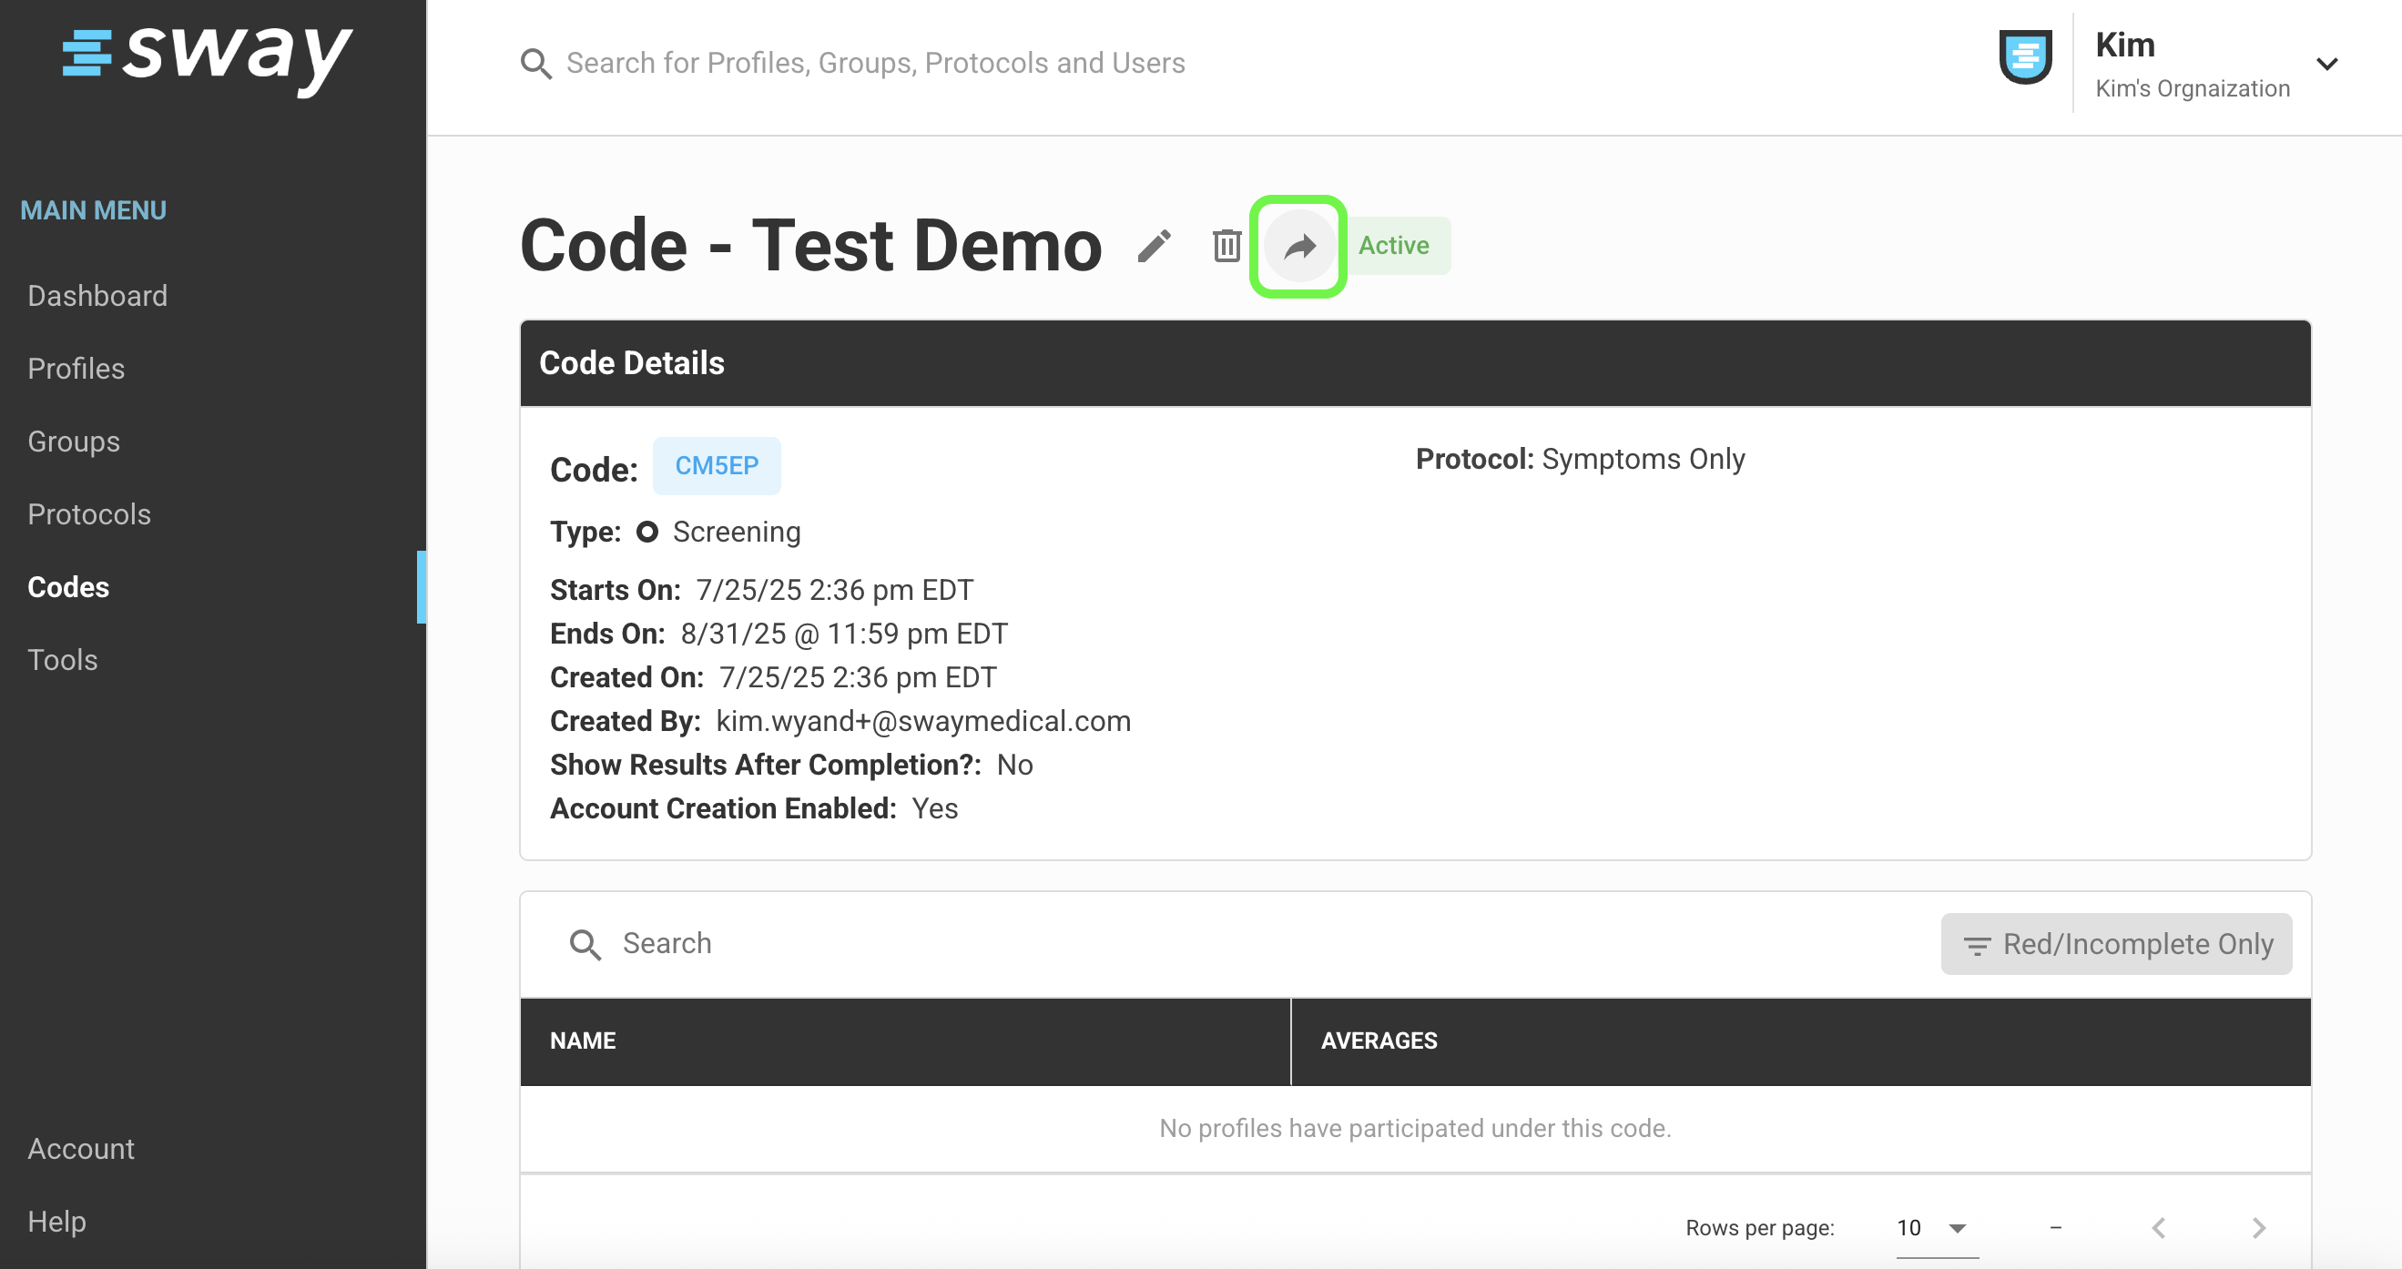Click the Code - Test Demo title
The image size is (2402, 1269).
[x=811, y=246]
